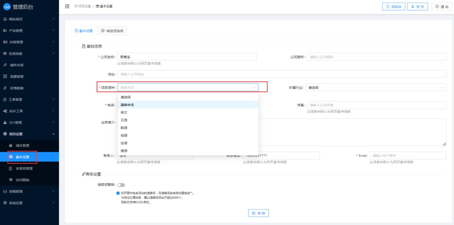Choose 韩语 in the language list
Image resolution: width=454 pixels, height=225 pixels.
point(188,128)
